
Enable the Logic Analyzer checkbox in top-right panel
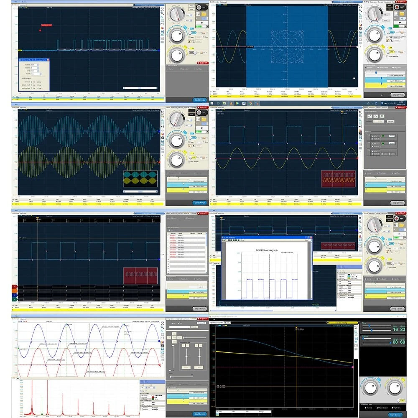point(387,56)
